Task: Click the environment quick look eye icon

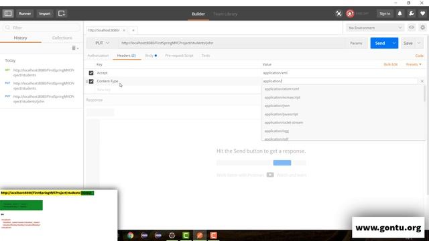Action: [411, 27]
